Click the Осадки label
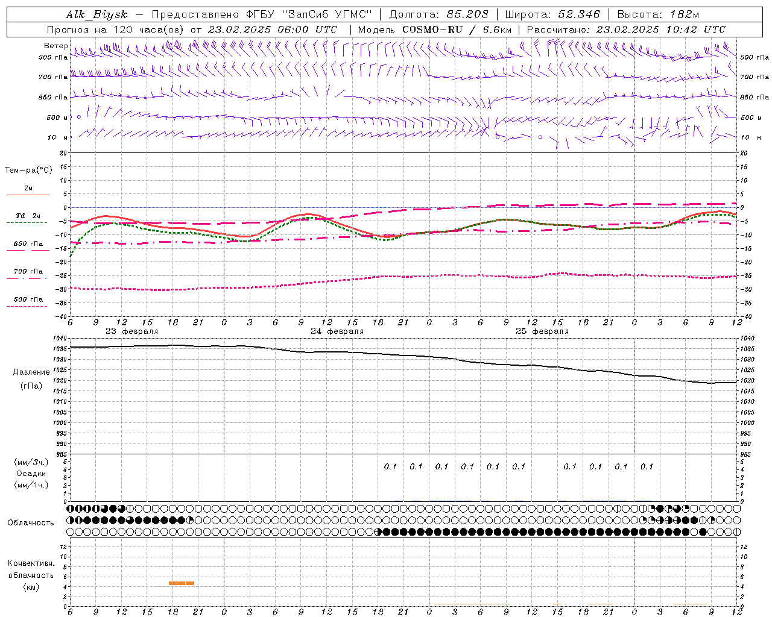Image resolution: width=772 pixels, height=617 pixels. tap(31, 474)
